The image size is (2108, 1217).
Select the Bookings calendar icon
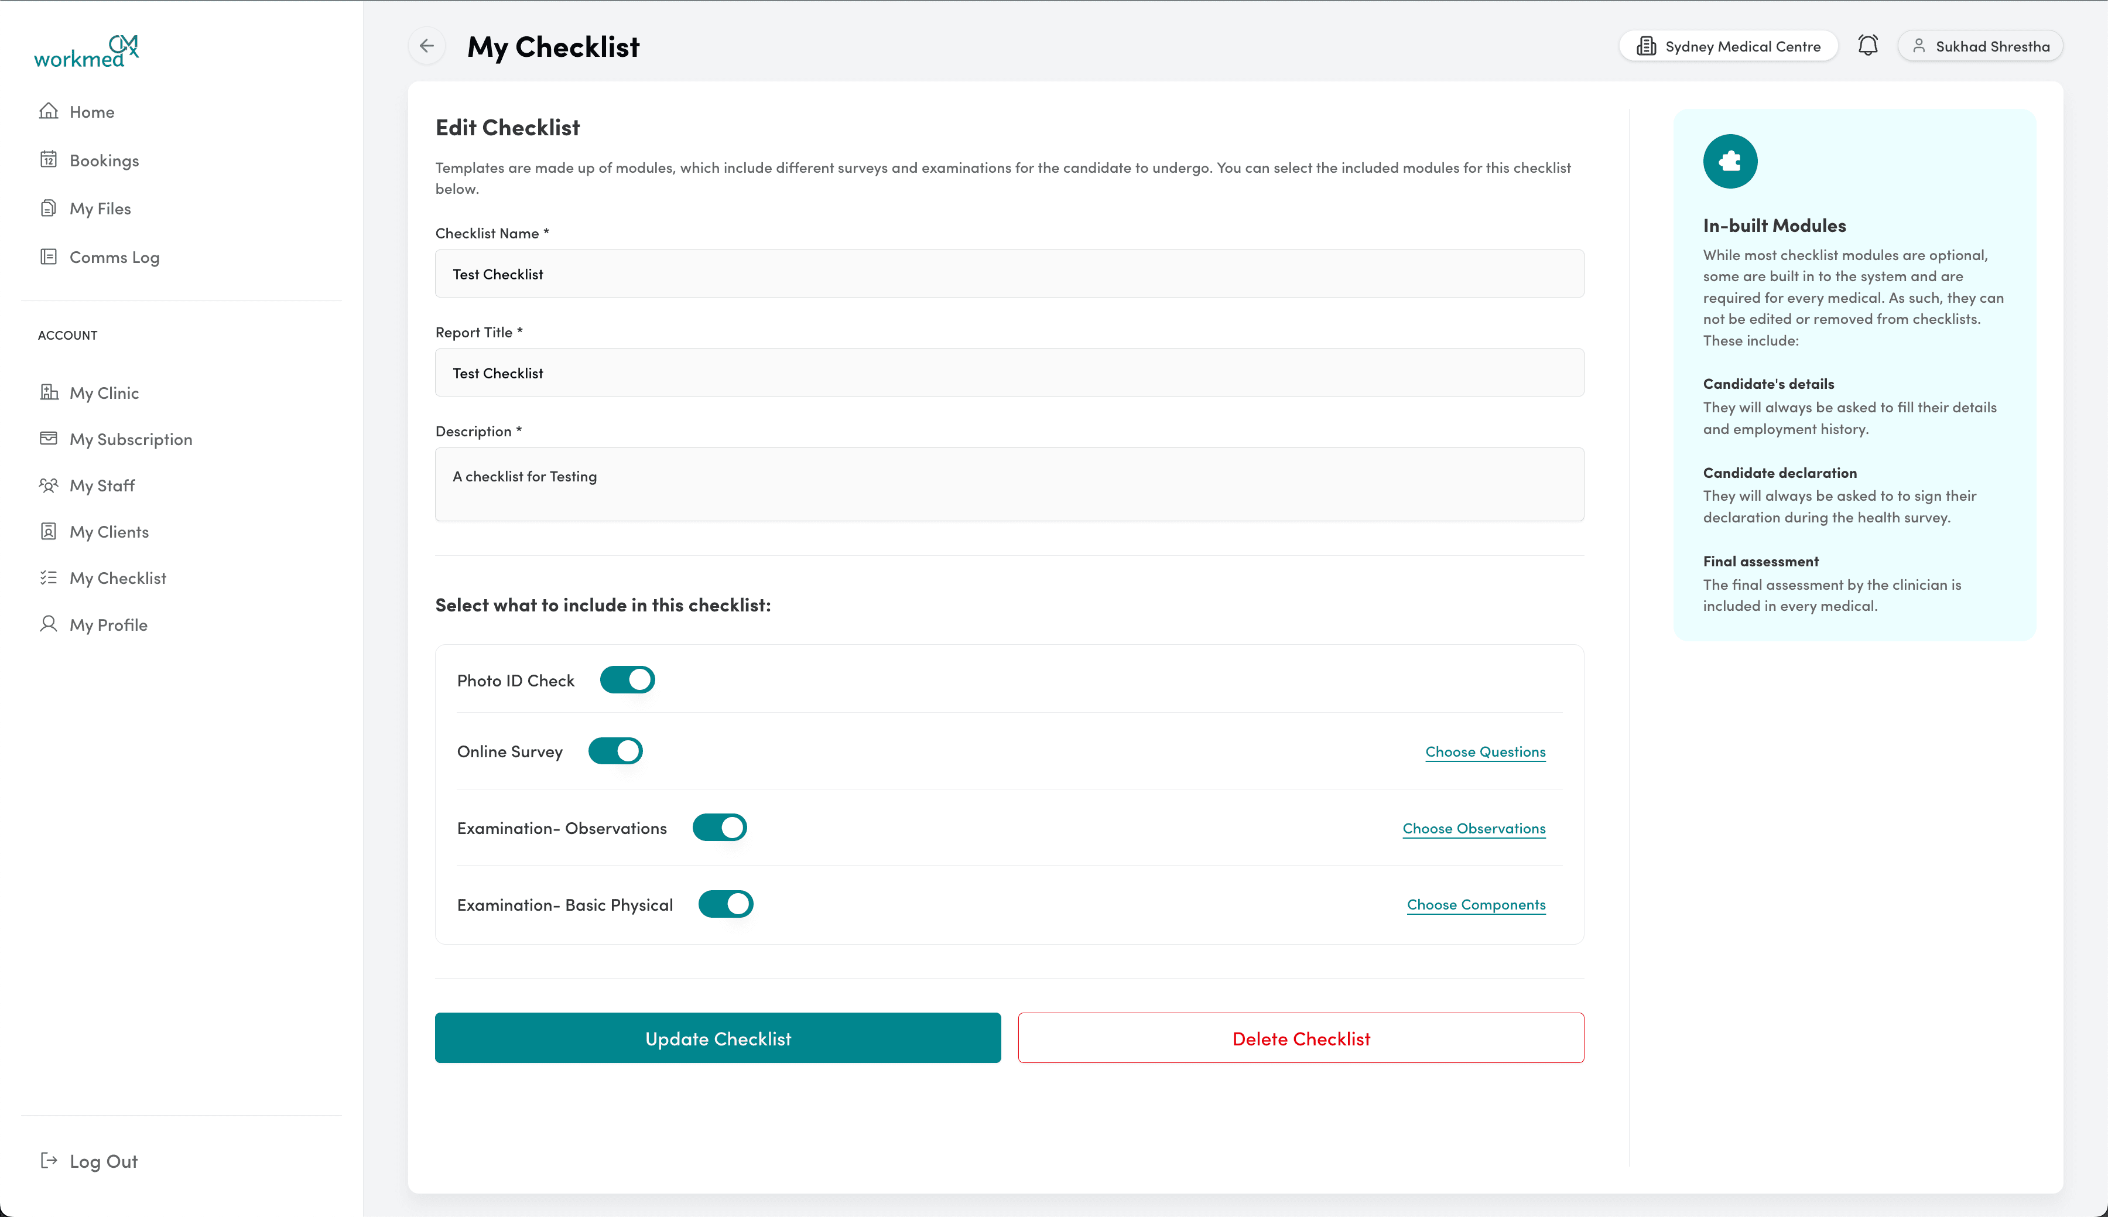pyautogui.click(x=49, y=159)
